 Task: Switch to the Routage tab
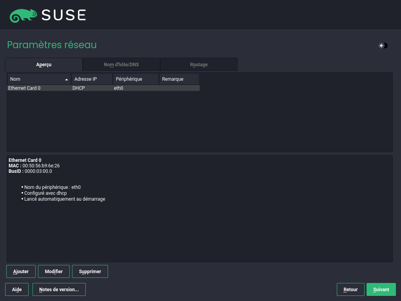click(199, 65)
